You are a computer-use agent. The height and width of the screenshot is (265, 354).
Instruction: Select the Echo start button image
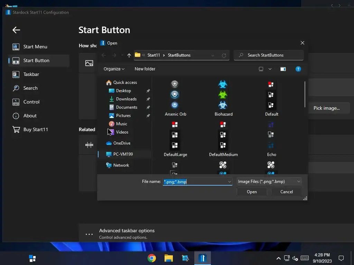coord(271,139)
